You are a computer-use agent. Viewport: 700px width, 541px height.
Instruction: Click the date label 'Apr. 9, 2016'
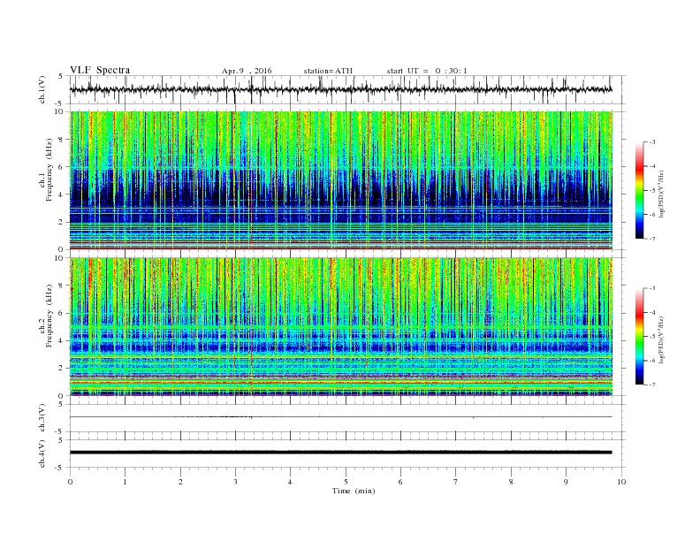click(247, 71)
